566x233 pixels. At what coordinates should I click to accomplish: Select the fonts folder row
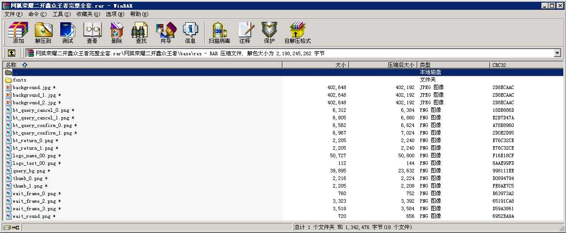(283, 80)
